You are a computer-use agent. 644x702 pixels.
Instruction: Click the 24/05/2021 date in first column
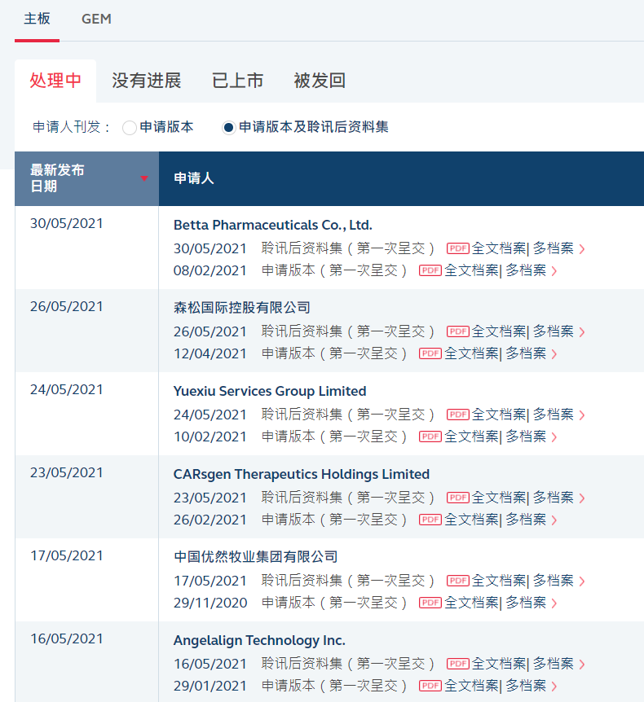pos(66,389)
